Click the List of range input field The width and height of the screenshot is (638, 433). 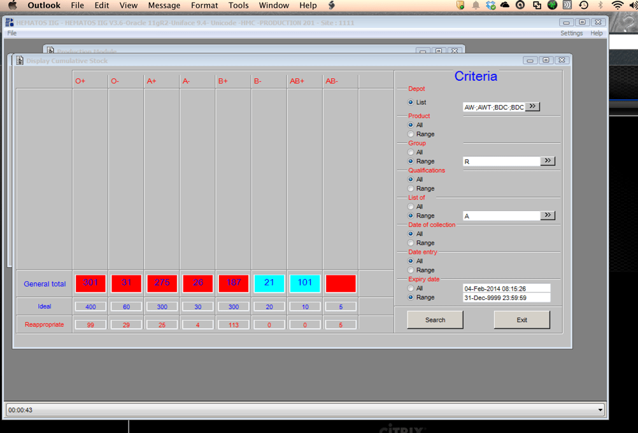point(501,216)
